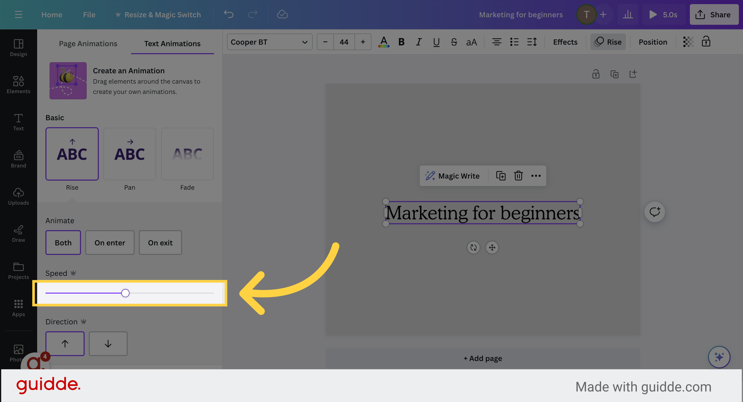Open the more options menu on text toolbar
Screen dimensions: 743x402
coord(536,176)
